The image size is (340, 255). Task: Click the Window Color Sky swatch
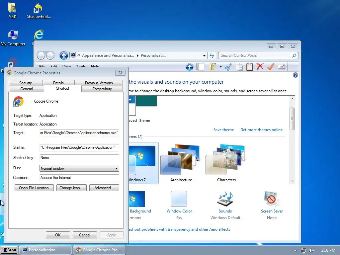click(x=179, y=199)
